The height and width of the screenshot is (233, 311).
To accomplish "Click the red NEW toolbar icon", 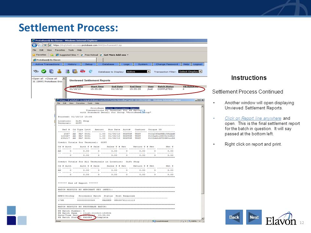I will coord(83,71).
